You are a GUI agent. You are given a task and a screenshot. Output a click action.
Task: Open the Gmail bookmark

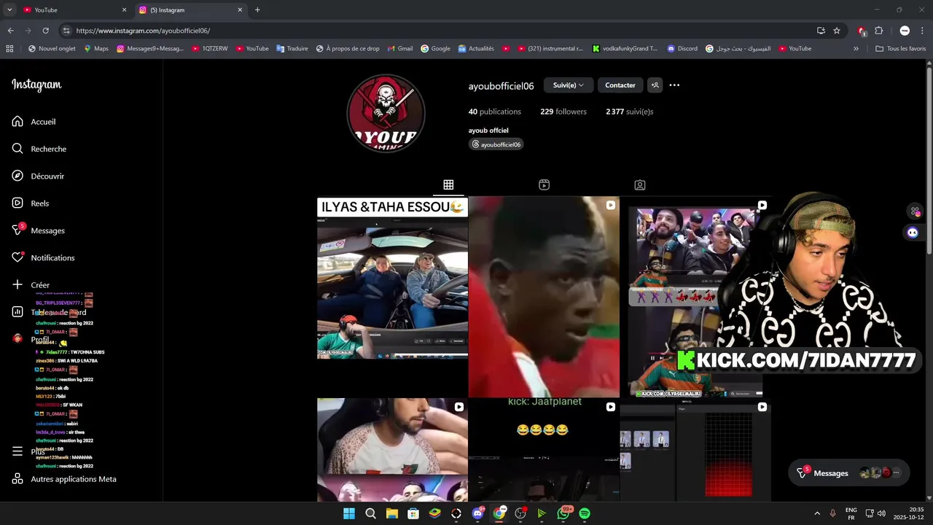click(x=399, y=49)
